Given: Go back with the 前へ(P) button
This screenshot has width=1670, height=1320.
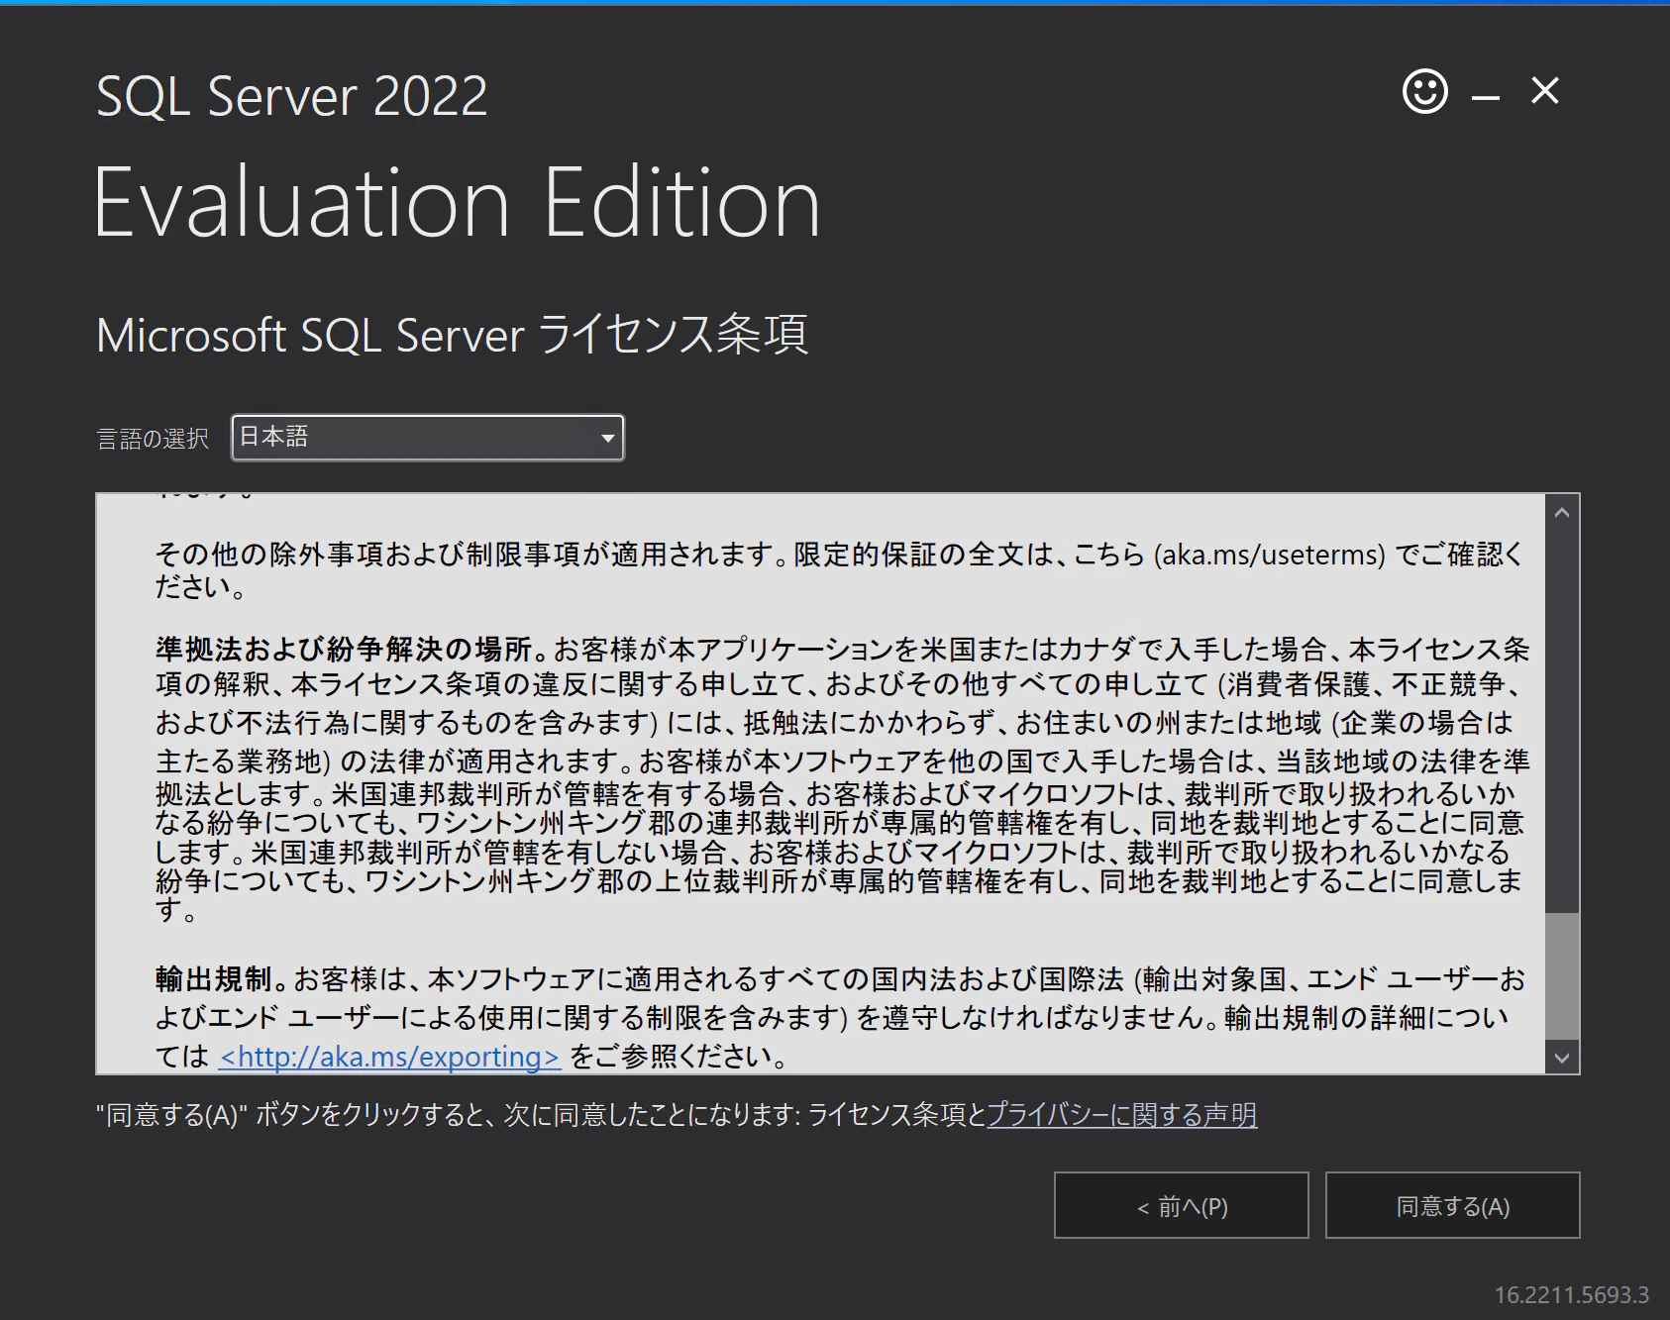Looking at the screenshot, I should click(x=1182, y=1205).
